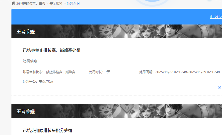The width and height of the screenshot is (222, 135).
Task: Click the second 王者荣耀 banner above 扣除排位星积分
Action: 117,111
